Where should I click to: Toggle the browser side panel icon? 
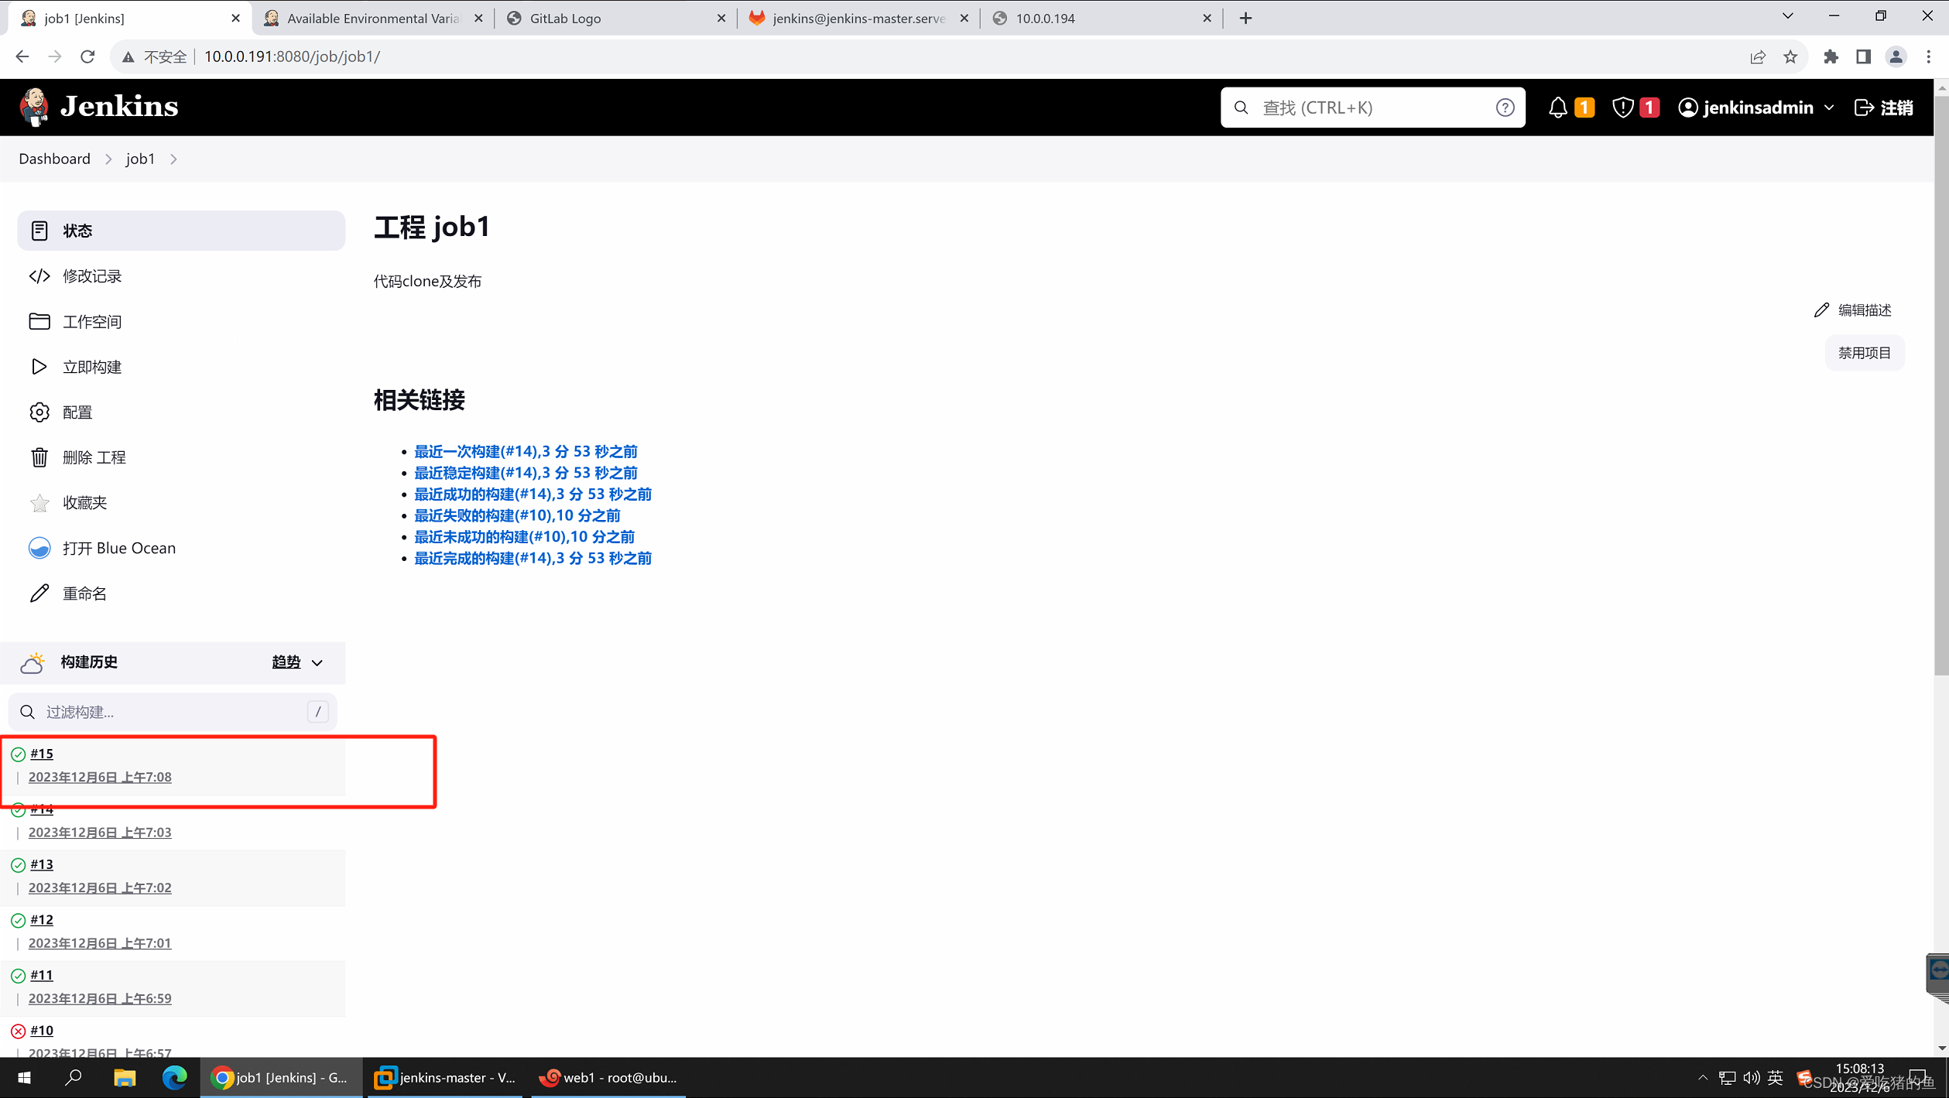1863,56
